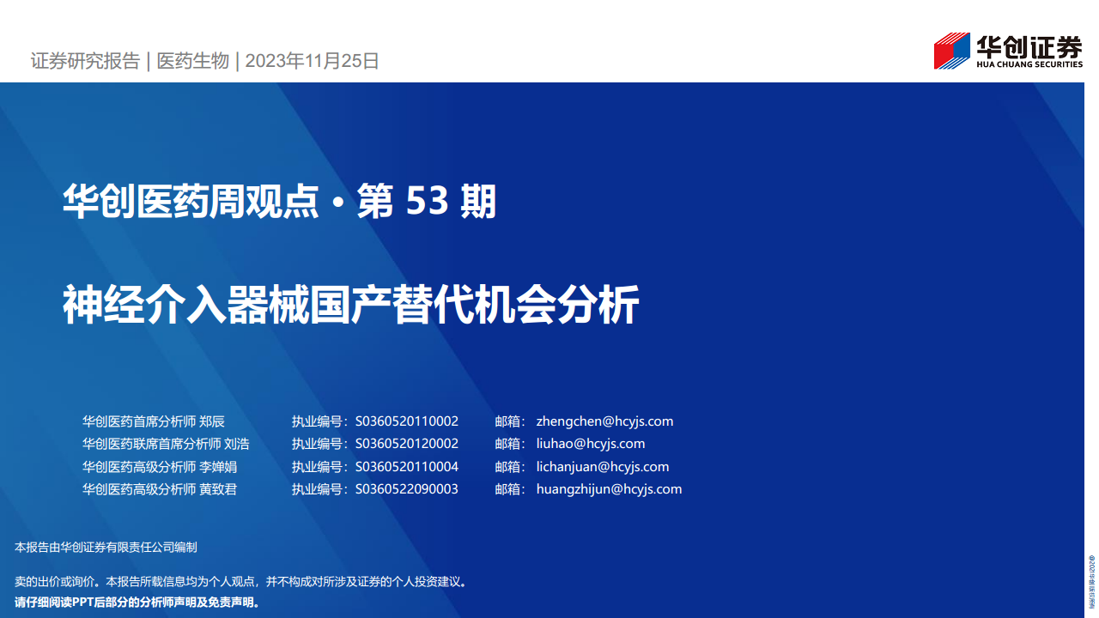Click the line "本报告由华创证券有限责任公司编制"
The image size is (1099, 618).
coord(106,548)
